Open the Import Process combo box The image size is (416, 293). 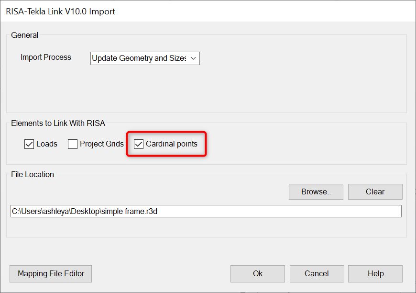tap(139, 58)
